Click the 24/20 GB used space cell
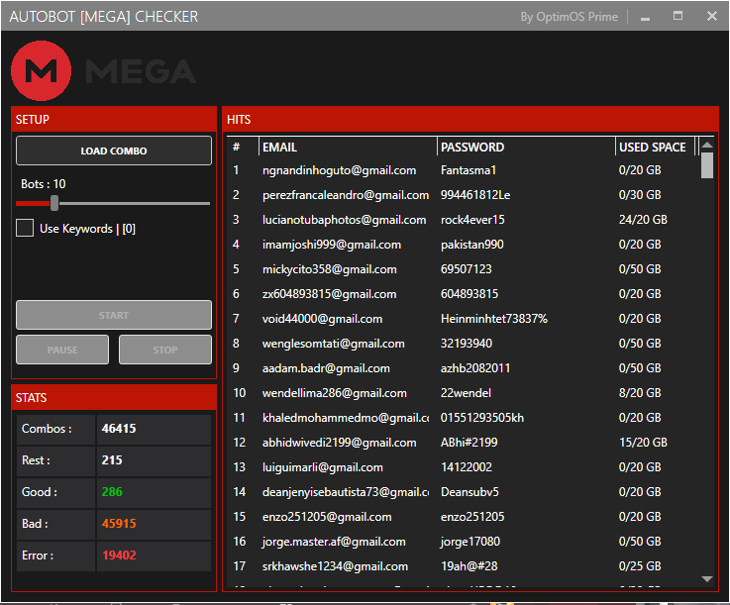 click(643, 219)
